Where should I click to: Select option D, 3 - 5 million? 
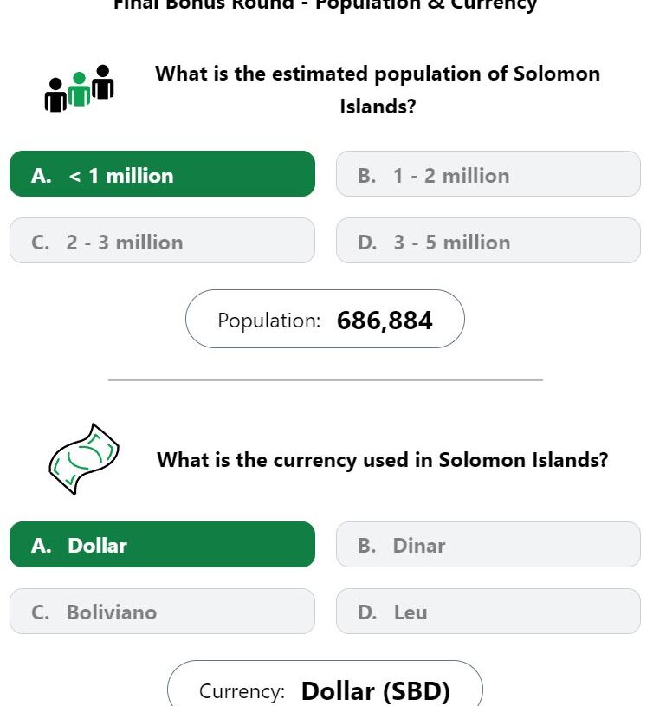(x=488, y=241)
